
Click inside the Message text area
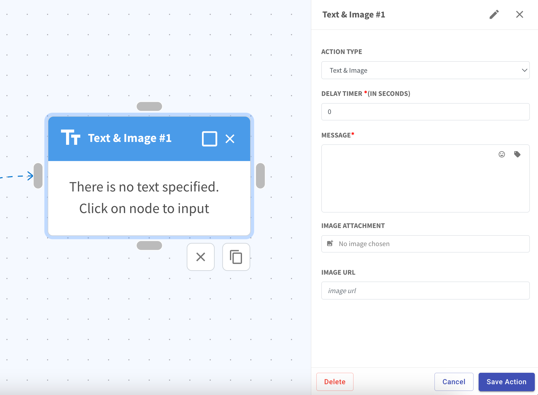click(425, 178)
